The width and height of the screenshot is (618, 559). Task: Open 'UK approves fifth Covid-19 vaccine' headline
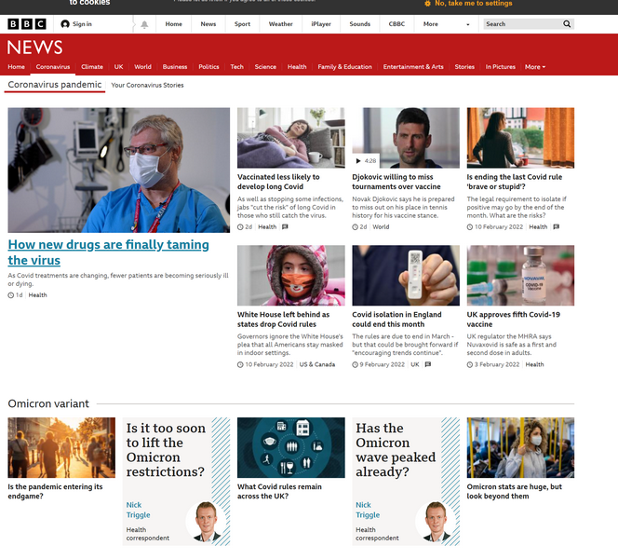(x=513, y=320)
